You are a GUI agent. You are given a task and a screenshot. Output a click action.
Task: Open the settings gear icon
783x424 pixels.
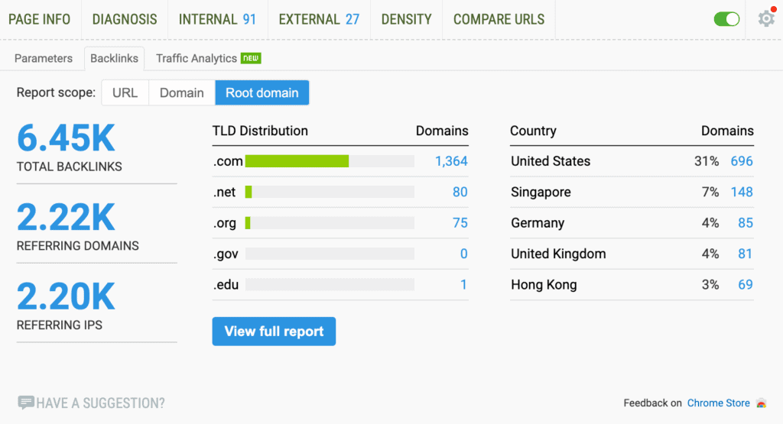[765, 19]
